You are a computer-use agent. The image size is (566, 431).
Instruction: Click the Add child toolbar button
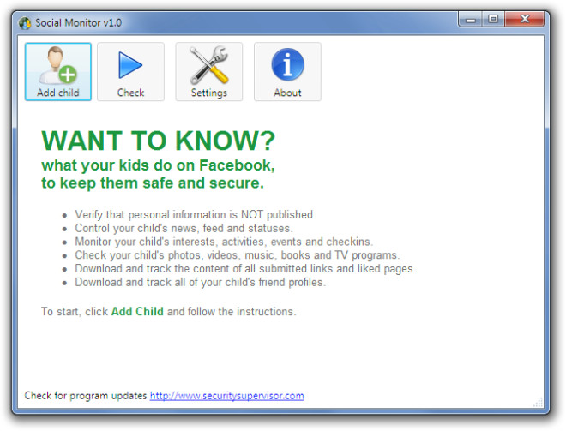click(58, 72)
